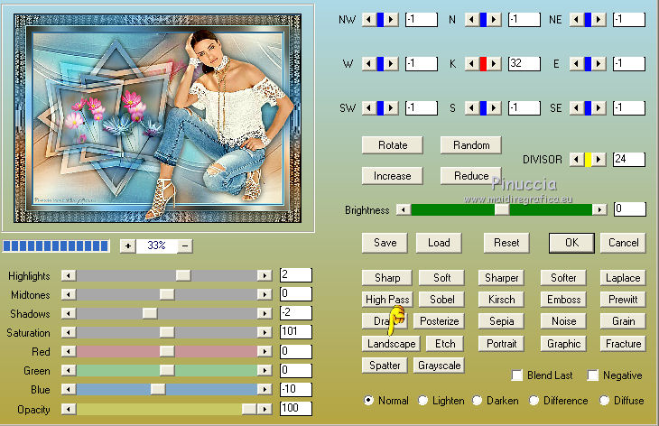Select the Diffuse blend mode
Image resolution: width=659 pixels, height=426 pixels.
pyautogui.click(x=604, y=401)
